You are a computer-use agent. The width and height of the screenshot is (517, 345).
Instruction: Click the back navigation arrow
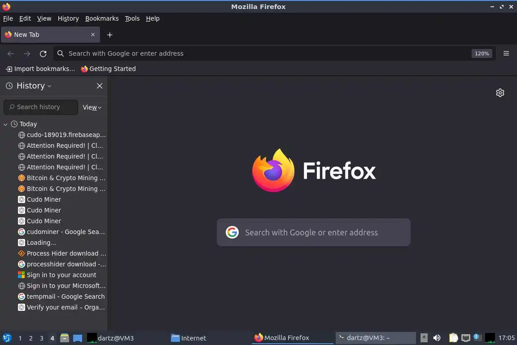coord(11,53)
